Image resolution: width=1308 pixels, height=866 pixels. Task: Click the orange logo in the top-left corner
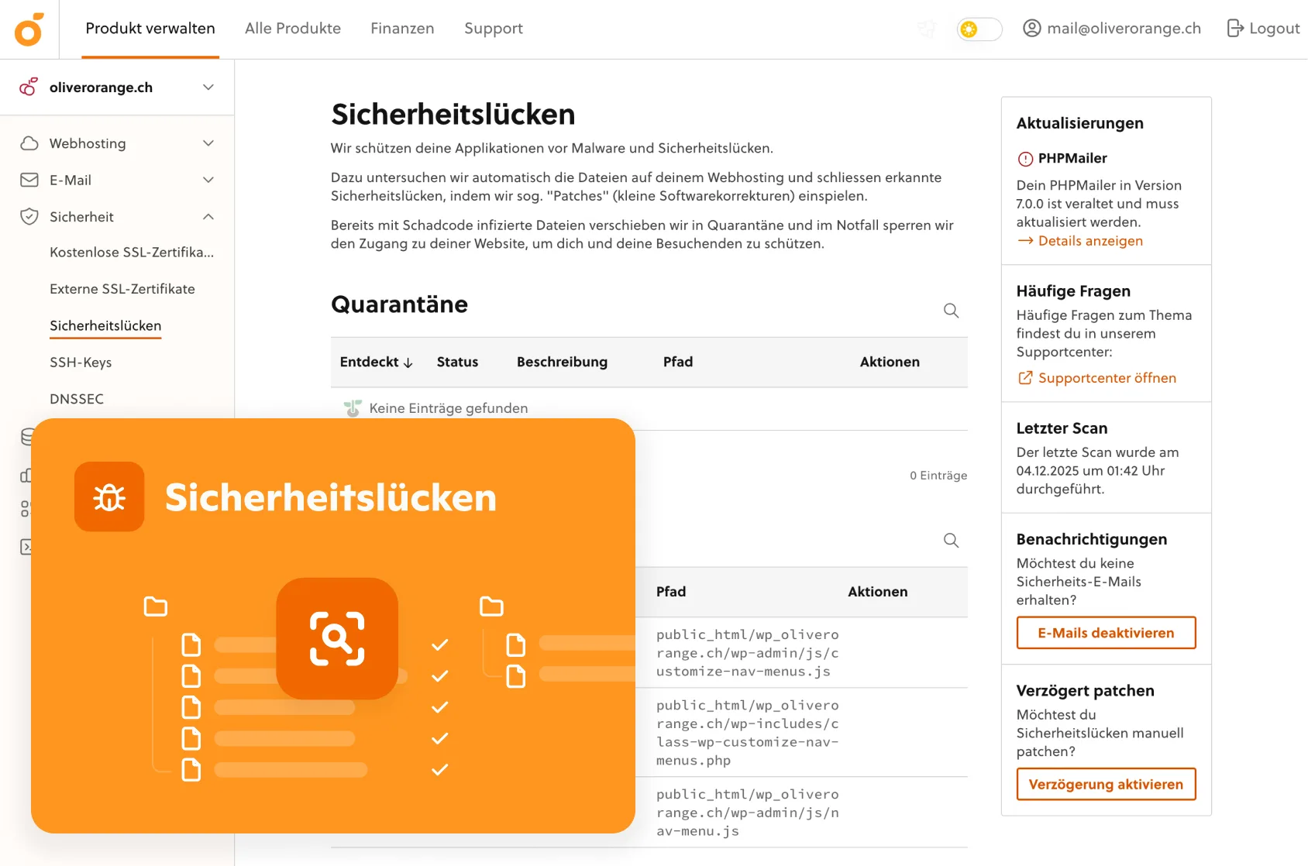point(29,29)
